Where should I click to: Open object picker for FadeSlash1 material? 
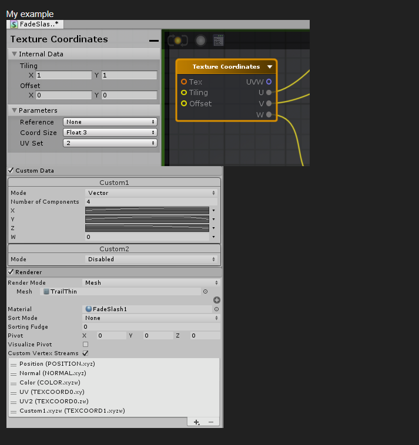pos(216,309)
